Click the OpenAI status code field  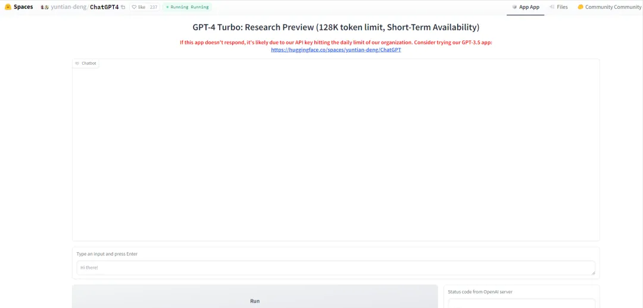point(521,303)
